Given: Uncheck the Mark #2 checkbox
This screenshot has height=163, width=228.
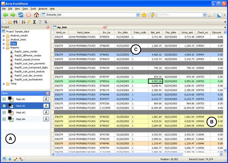Looking at the screenshot, I should point(4,106).
